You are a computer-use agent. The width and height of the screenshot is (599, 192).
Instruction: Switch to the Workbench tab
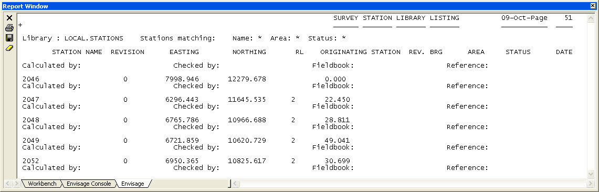coord(41,184)
